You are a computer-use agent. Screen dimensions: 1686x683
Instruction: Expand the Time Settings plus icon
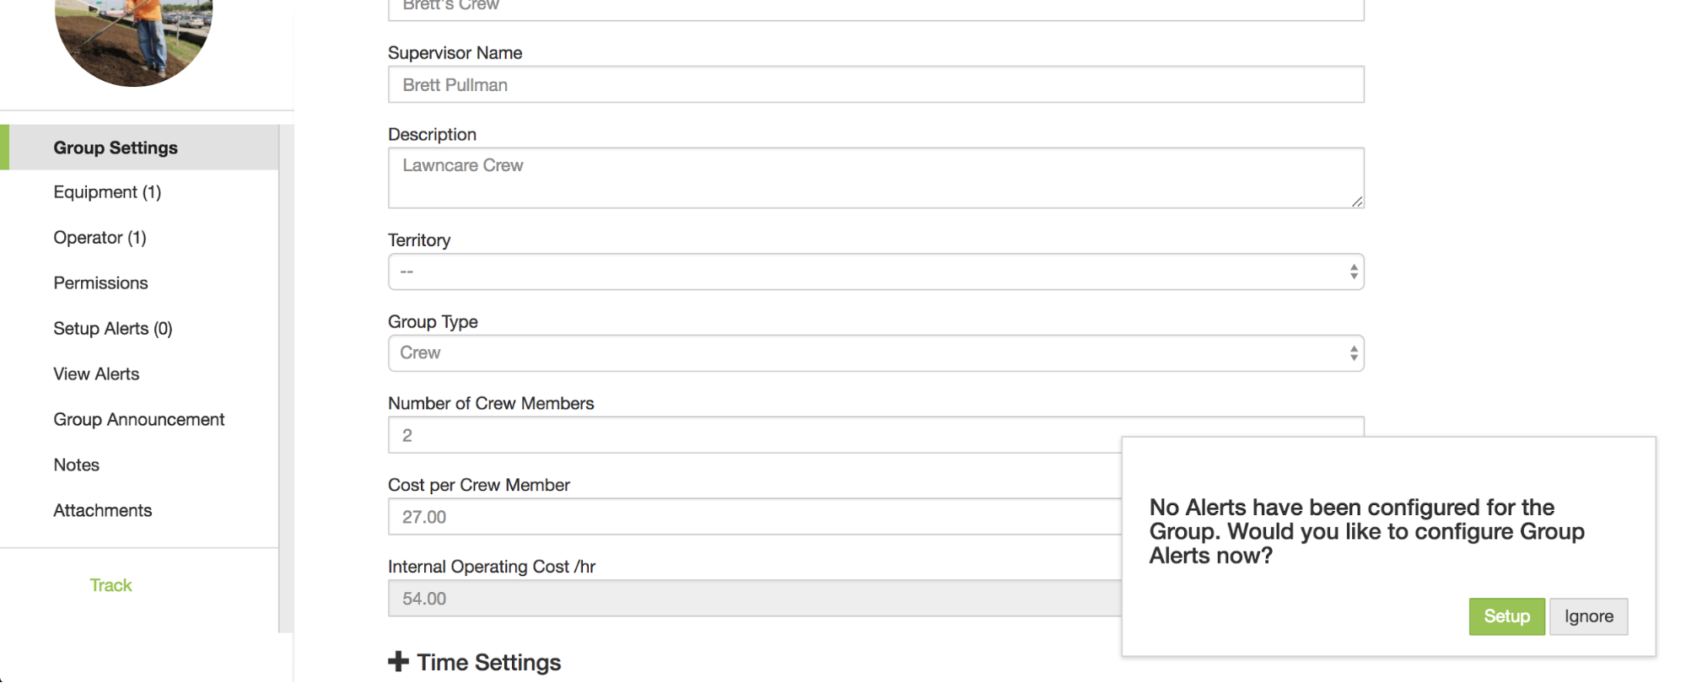coord(398,662)
